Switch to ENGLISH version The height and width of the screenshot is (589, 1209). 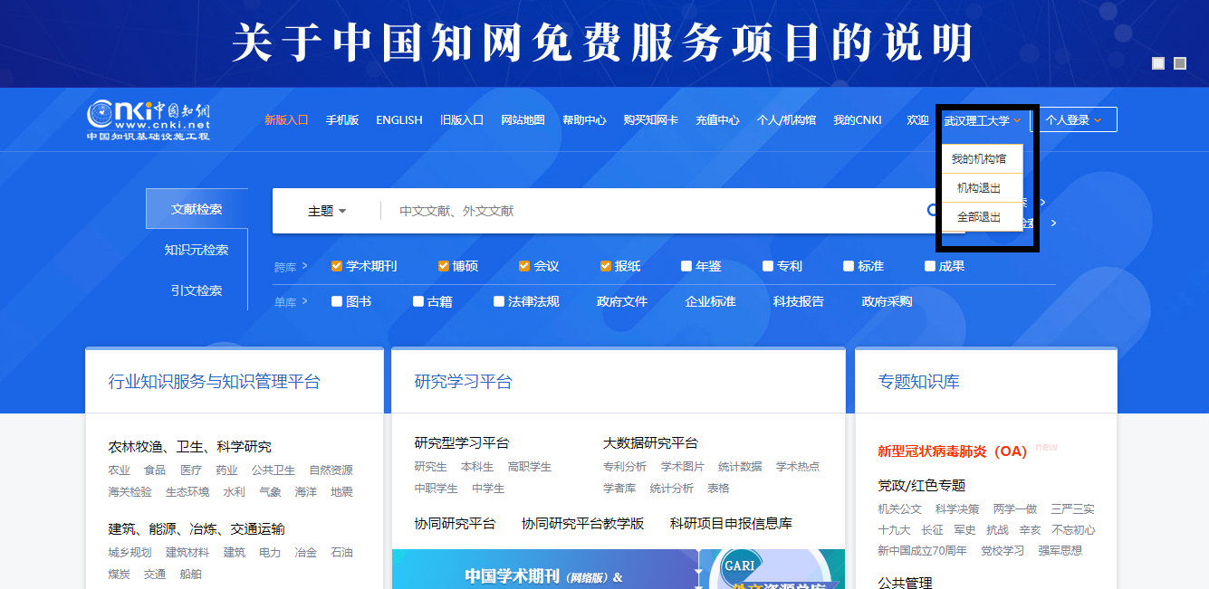coord(399,120)
